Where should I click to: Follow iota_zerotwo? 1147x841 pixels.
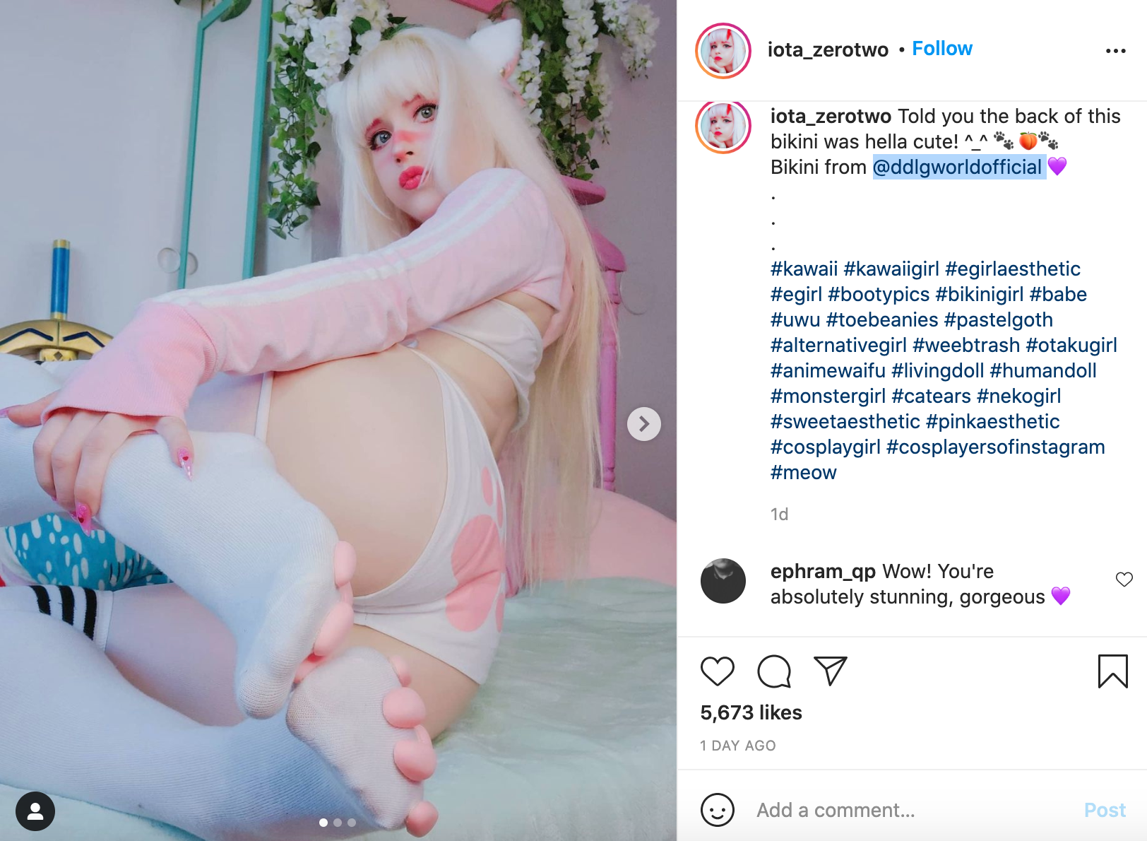942,49
